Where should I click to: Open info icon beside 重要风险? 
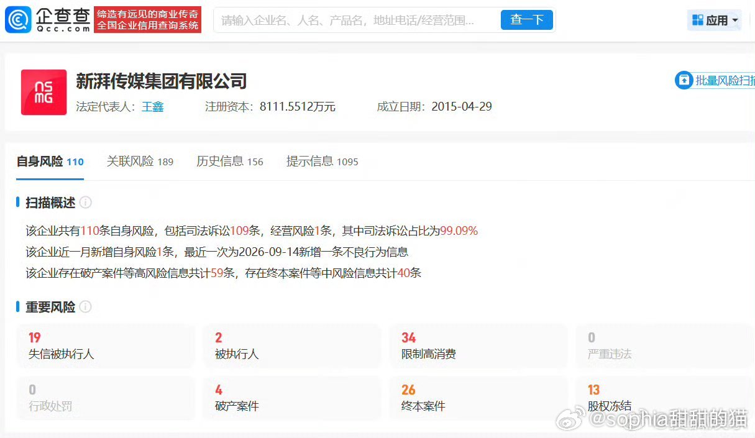coord(86,307)
